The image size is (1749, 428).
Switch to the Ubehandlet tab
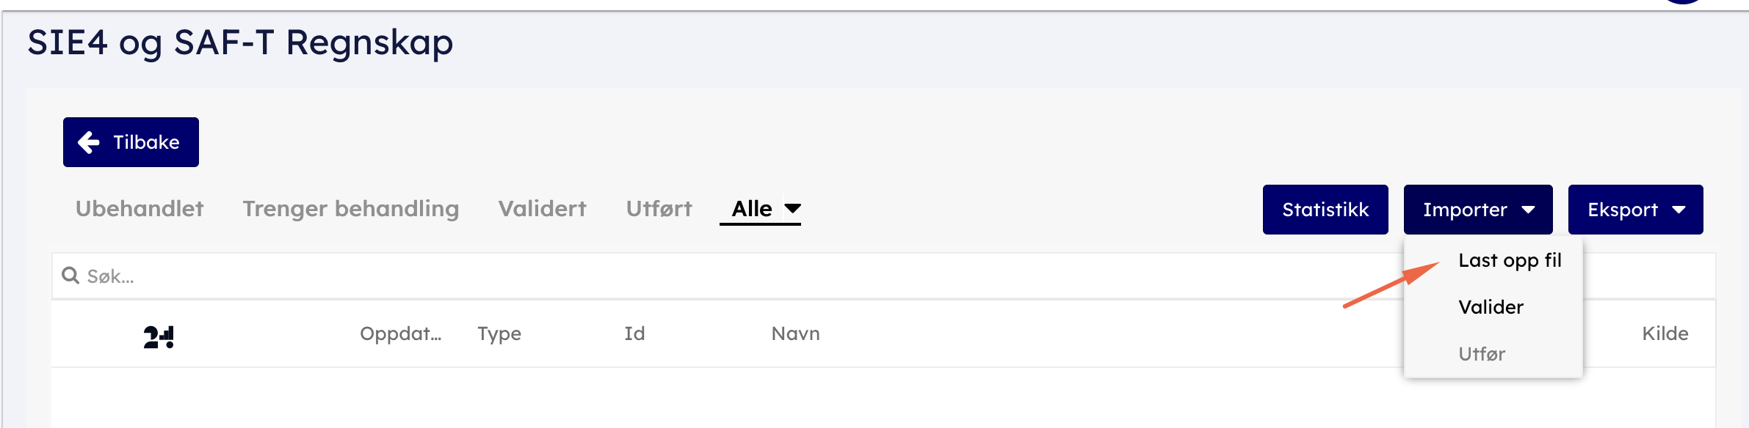[x=140, y=209]
